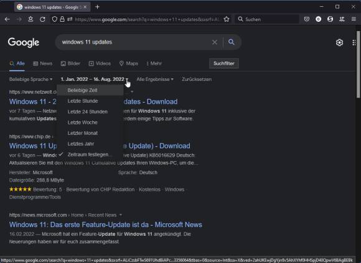The height and width of the screenshot is (263, 361).
Task: Open the Mehr menu
Action: [x=154, y=63]
